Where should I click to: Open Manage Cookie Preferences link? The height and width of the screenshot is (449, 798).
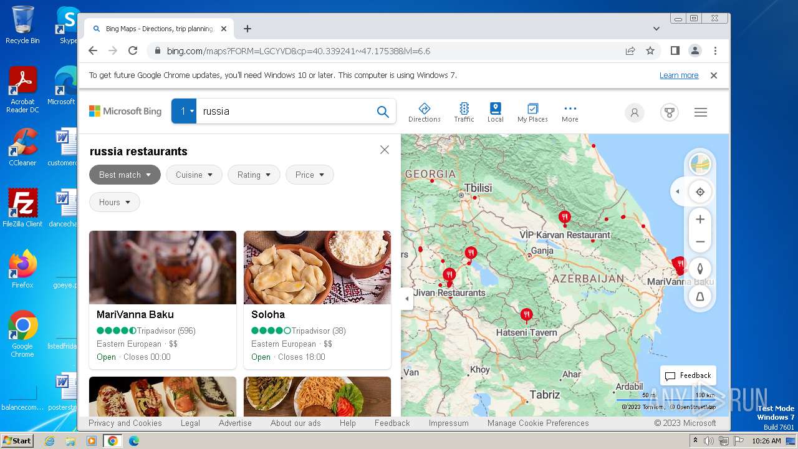click(x=538, y=423)
